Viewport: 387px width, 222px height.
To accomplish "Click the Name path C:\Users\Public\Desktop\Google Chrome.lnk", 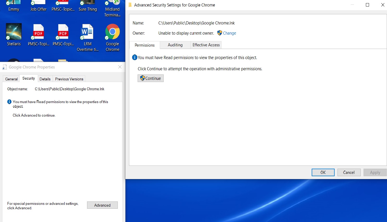I will tap(196, 23).
